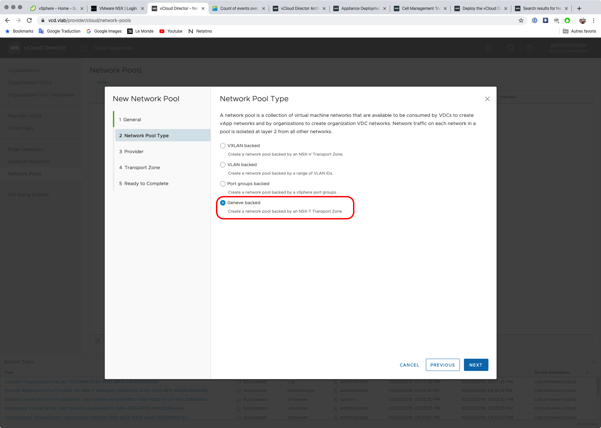The image size is (601, 428).
Task: Cancel the network pool wizard
Action: (x=409, y=365)
